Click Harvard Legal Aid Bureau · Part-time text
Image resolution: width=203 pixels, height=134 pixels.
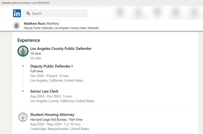click(x=56, y=120)
